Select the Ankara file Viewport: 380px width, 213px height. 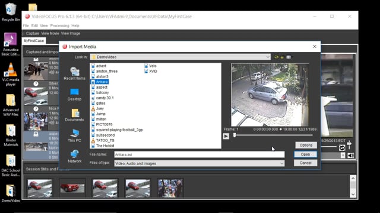(99, 82)
